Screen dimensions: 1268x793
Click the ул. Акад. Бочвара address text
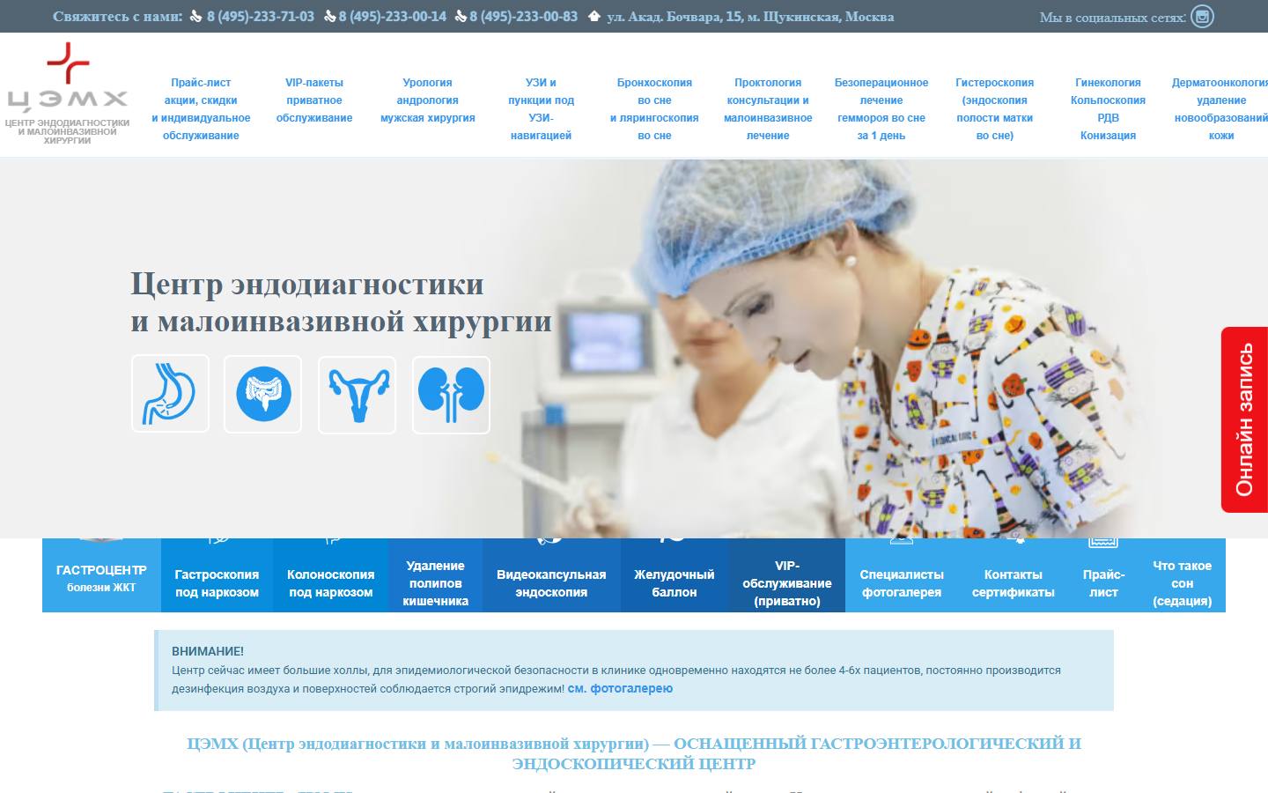750,17
